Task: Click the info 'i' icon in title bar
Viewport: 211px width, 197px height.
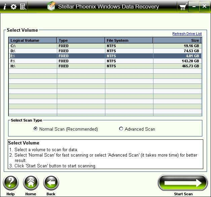Action: (x=5, y=7)
